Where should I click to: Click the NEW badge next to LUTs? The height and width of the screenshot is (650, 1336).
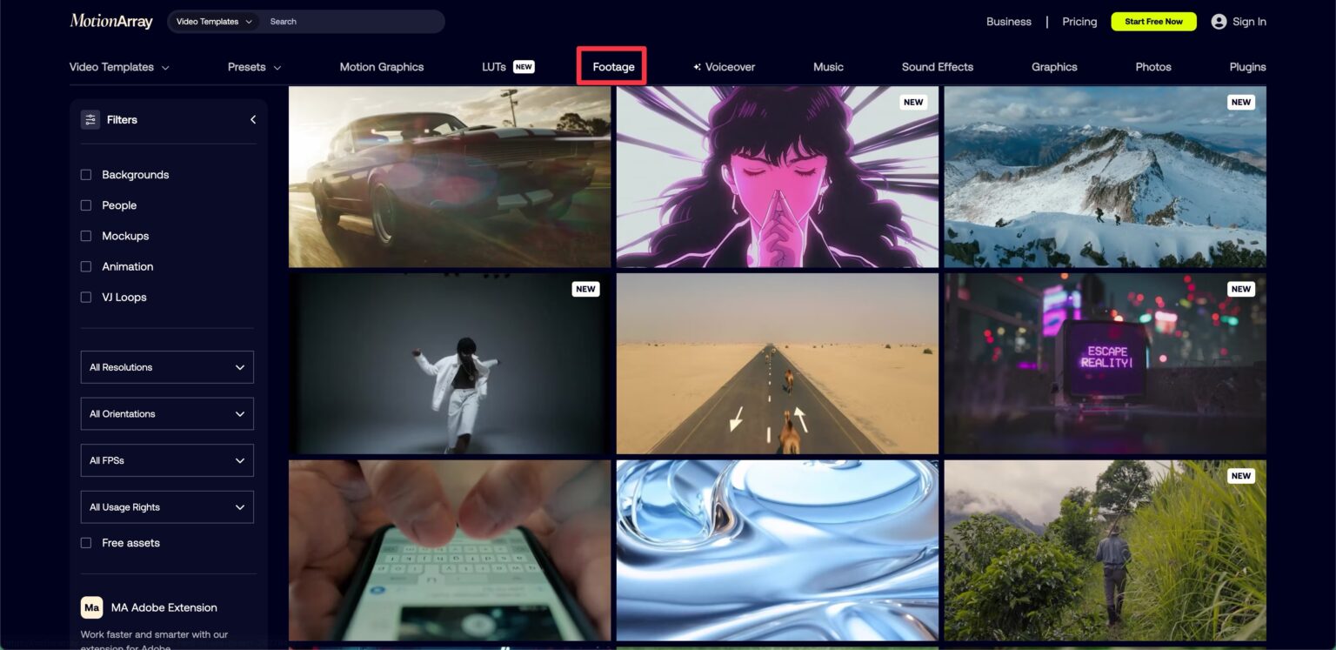click(524, 67)
